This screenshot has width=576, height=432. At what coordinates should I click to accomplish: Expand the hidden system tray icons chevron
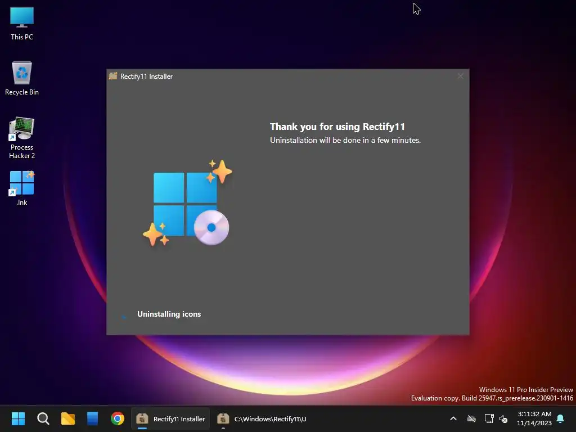[453, 418]
